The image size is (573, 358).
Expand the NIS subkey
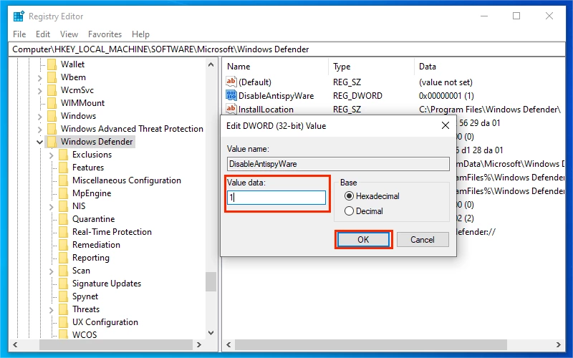tap(51, 207)
